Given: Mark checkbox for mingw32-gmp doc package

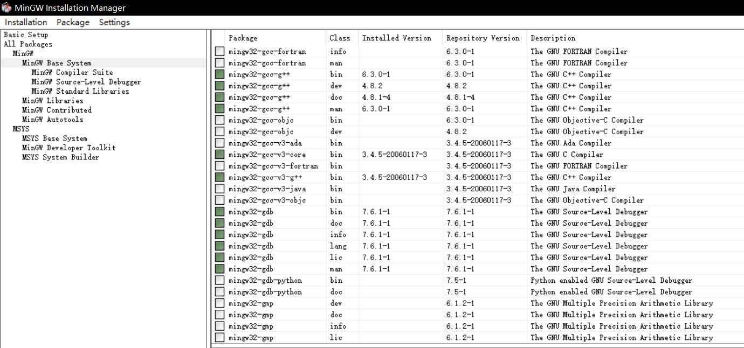Looking at the screenshot, I should (219, 315).
